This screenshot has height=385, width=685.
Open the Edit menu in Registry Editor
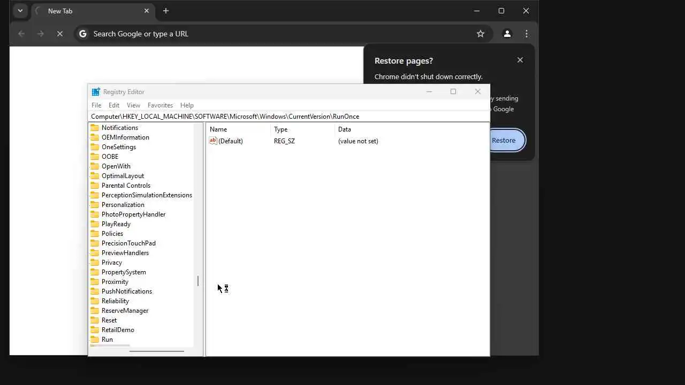(114, 105)
